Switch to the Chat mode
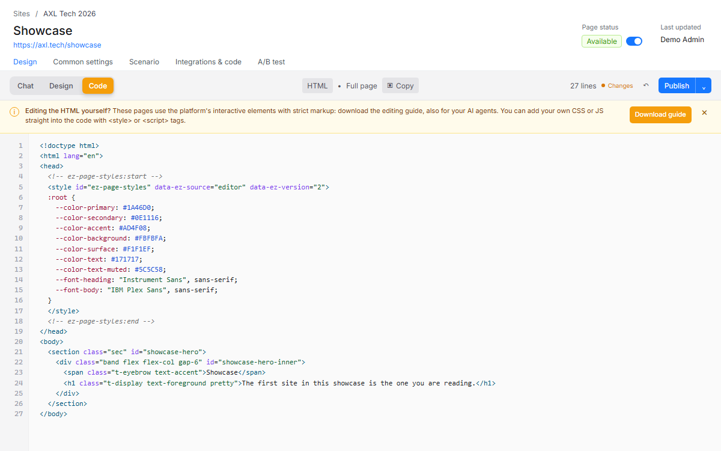 click(25, 85)
